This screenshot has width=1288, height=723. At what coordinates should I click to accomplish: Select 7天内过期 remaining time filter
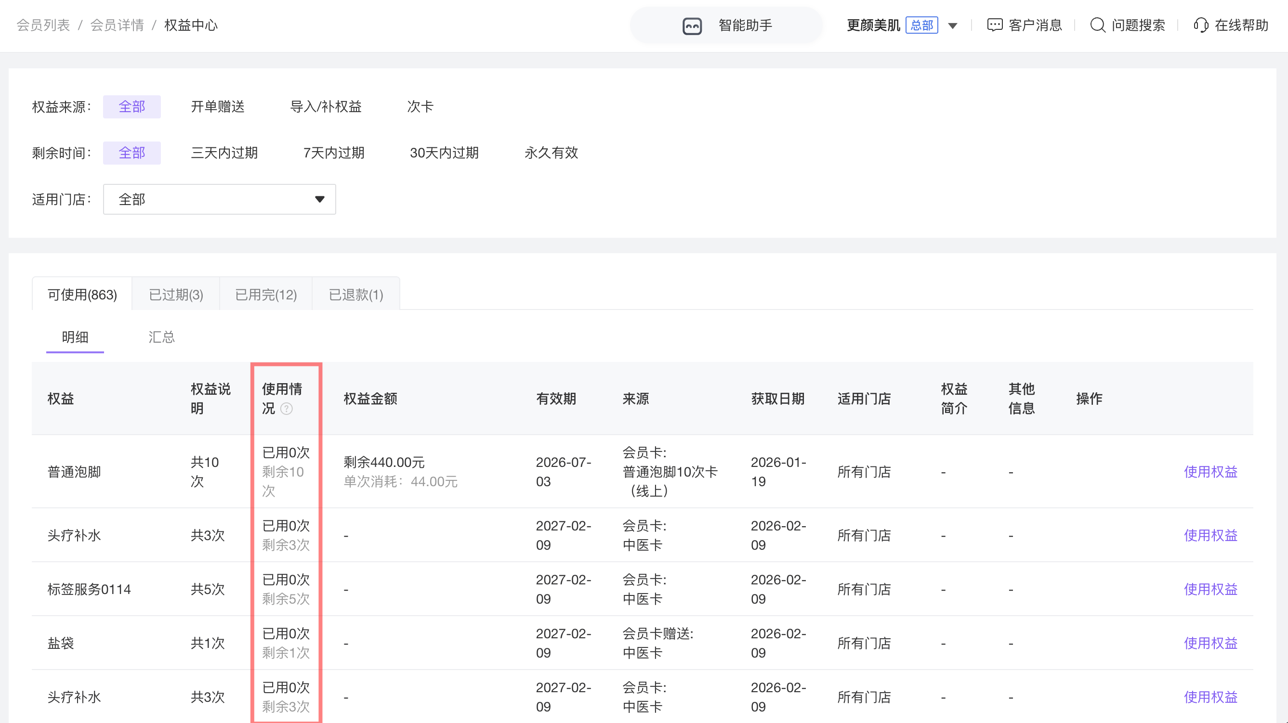(333, 153)
